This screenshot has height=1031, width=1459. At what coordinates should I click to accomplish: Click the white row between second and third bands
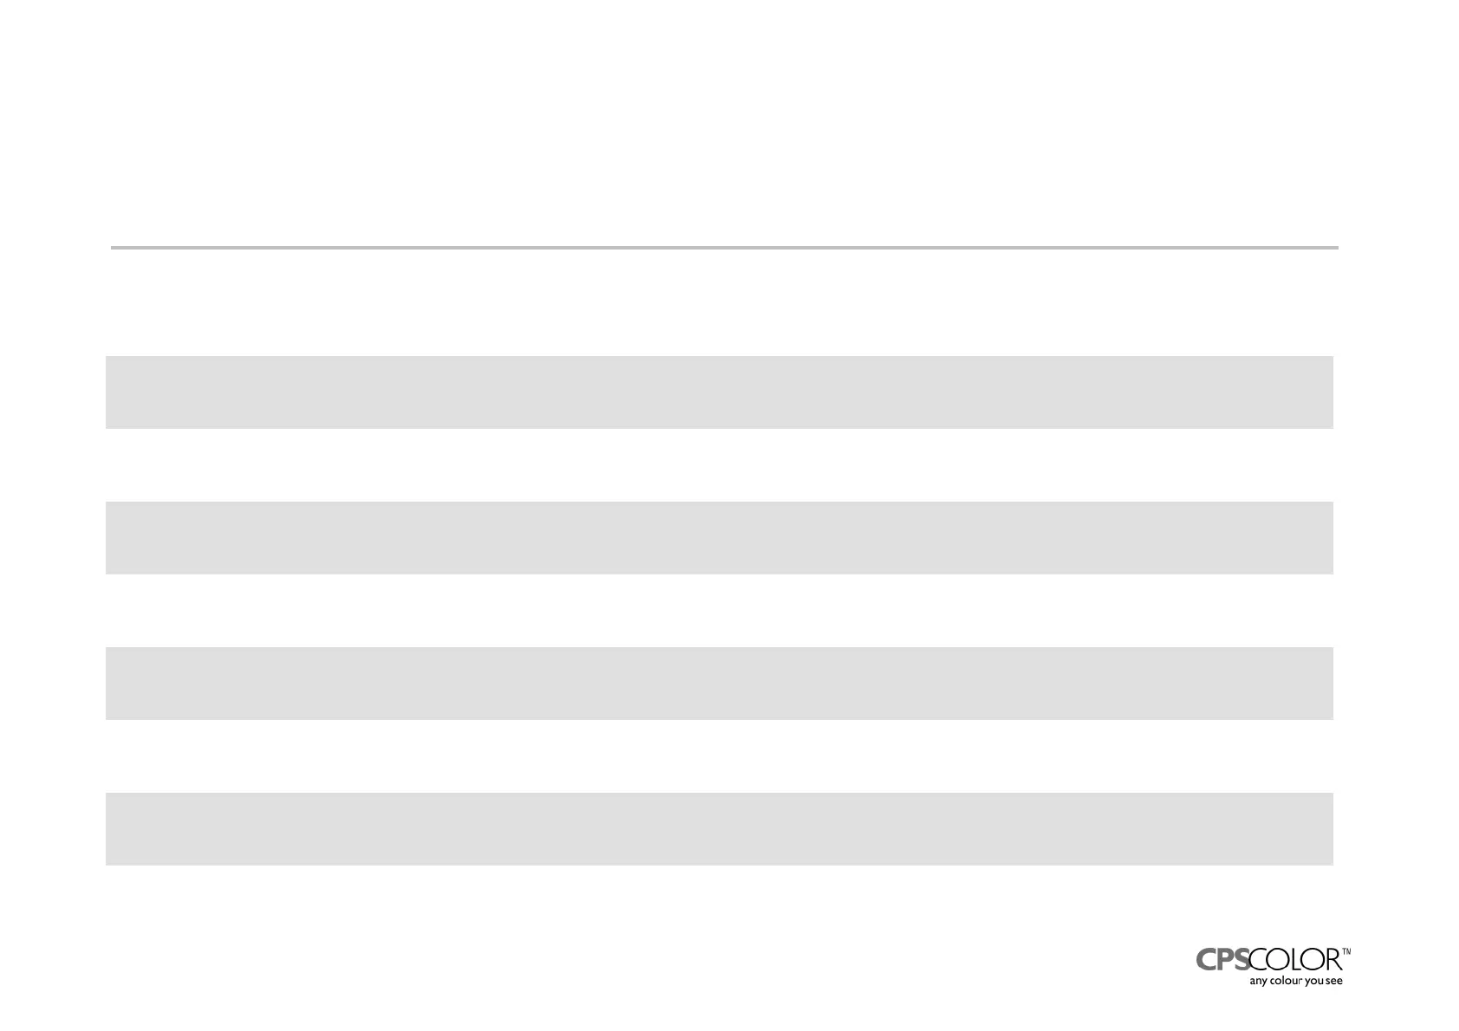(719, 611)
